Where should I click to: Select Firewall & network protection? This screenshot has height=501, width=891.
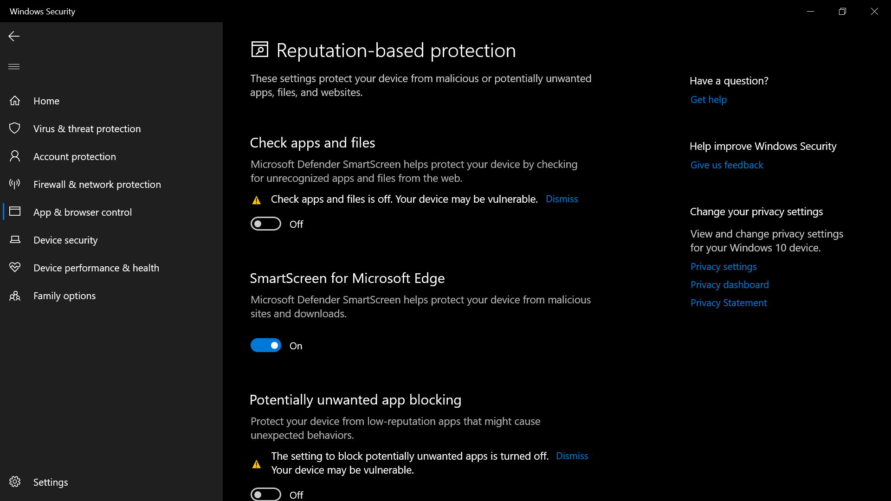pyautogui.click(x=111, y=184)
